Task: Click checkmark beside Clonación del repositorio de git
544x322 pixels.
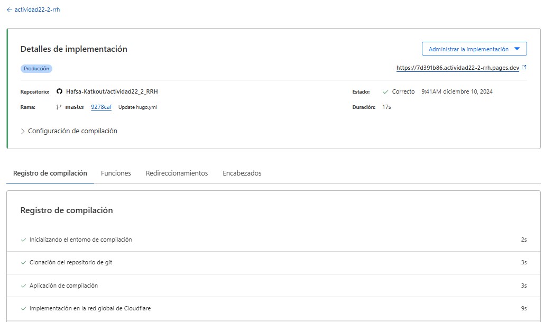Action: (x=23, y=262)
